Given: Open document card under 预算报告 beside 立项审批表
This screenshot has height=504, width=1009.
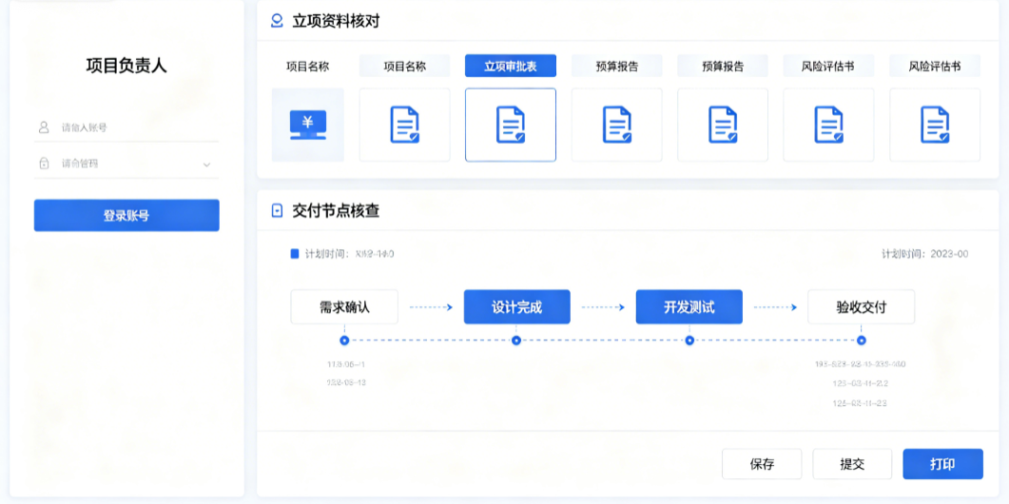Looking at the screenshot, I should (x=616, y=125).
